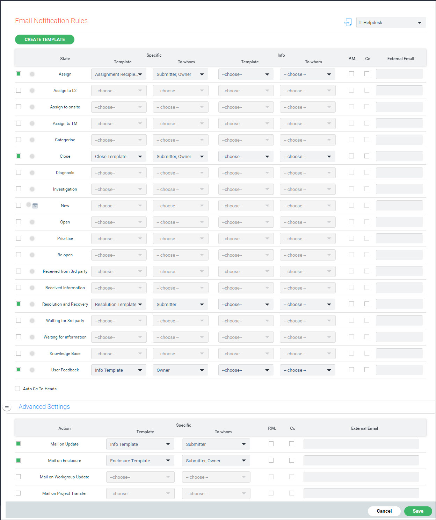436x520 pixels.
Task: Collapse Advanced Settings with the minus icon
Action: 7,407
